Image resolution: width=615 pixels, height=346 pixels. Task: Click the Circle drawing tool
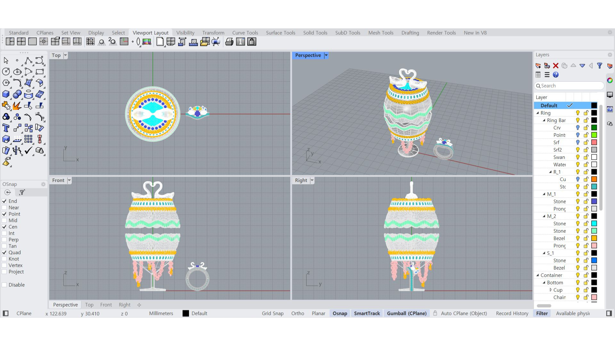tap(6, 72)
